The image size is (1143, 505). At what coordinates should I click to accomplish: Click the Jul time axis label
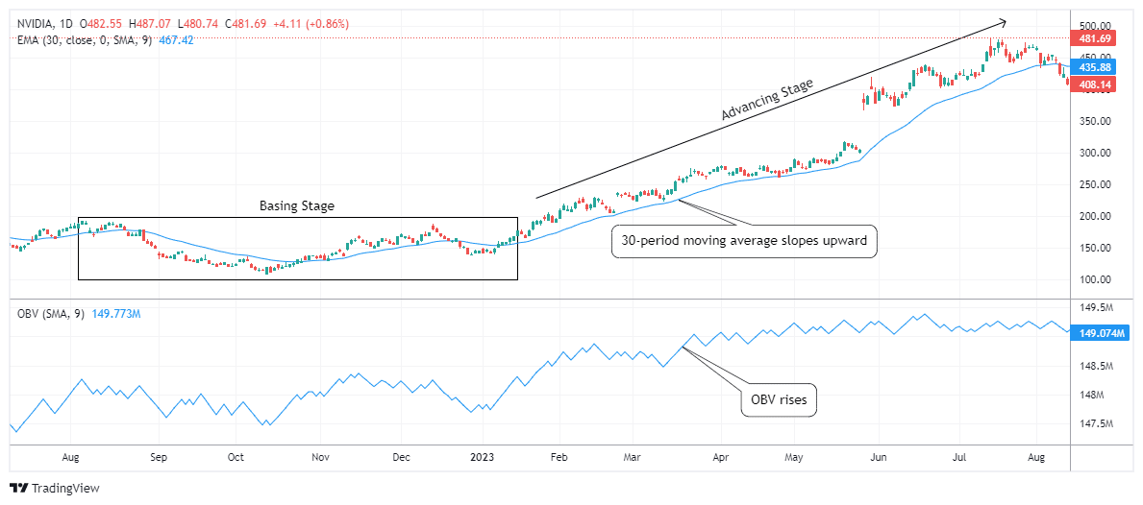[x=960, y=458]
